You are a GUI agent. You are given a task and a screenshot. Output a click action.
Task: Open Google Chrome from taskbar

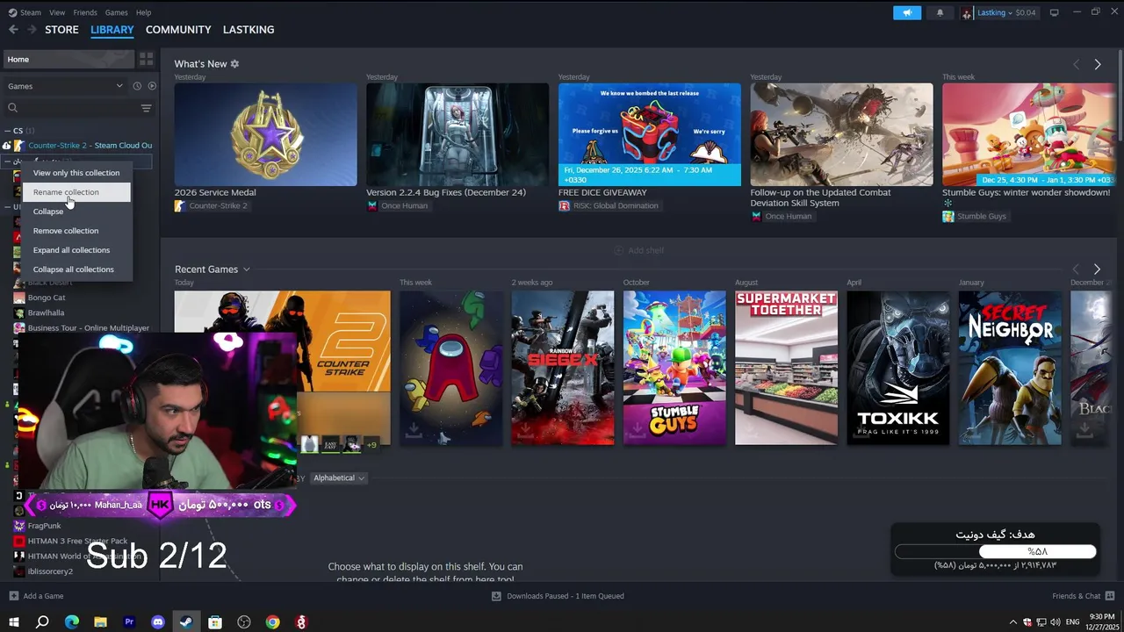click(x=273, y=621)
